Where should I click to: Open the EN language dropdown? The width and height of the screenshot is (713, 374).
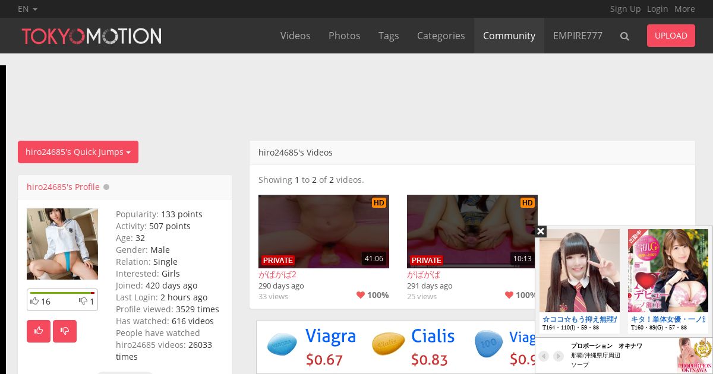point(27,9)
